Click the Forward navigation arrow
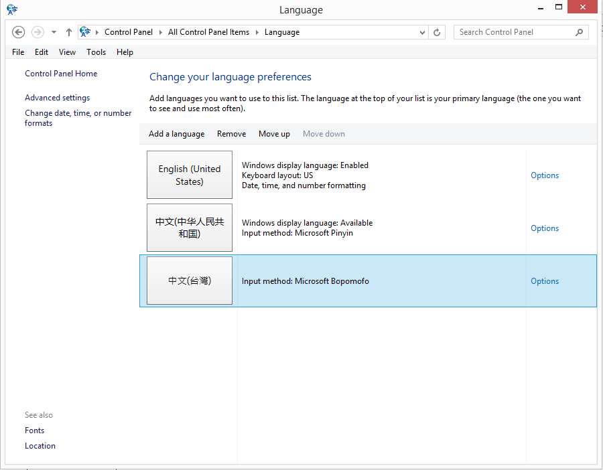The height and width of the screenshot is (470, 603). 38,32
